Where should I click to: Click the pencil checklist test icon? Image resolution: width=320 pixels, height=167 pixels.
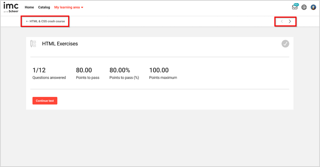coord(33,44)
